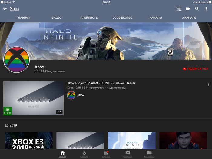Viewport: 212px width, 159px height.
Task: Open the Cast to device icon
Action: pos(179,9)
